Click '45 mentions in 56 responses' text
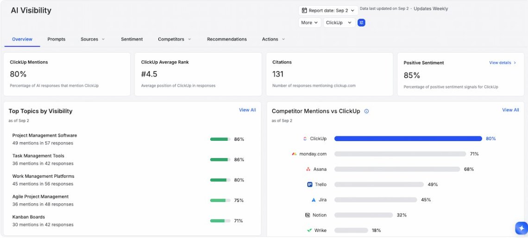 click(x=43, y=184)
